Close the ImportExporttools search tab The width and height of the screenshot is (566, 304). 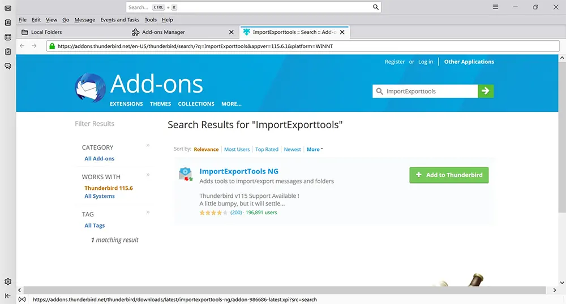(342, 32)
